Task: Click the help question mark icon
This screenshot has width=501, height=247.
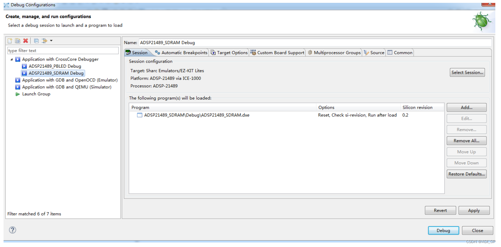Action: [x=13, y=230]
